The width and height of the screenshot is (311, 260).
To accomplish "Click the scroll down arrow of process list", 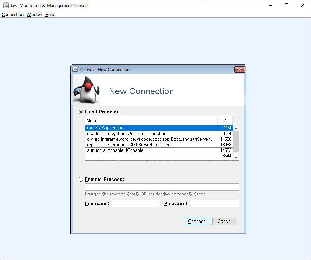I will [236, 157].
